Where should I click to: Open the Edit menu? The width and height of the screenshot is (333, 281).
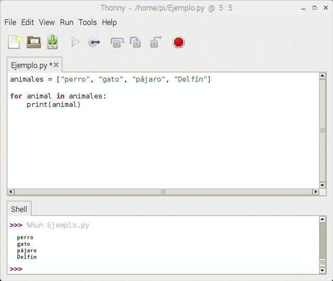coord(28,22)
